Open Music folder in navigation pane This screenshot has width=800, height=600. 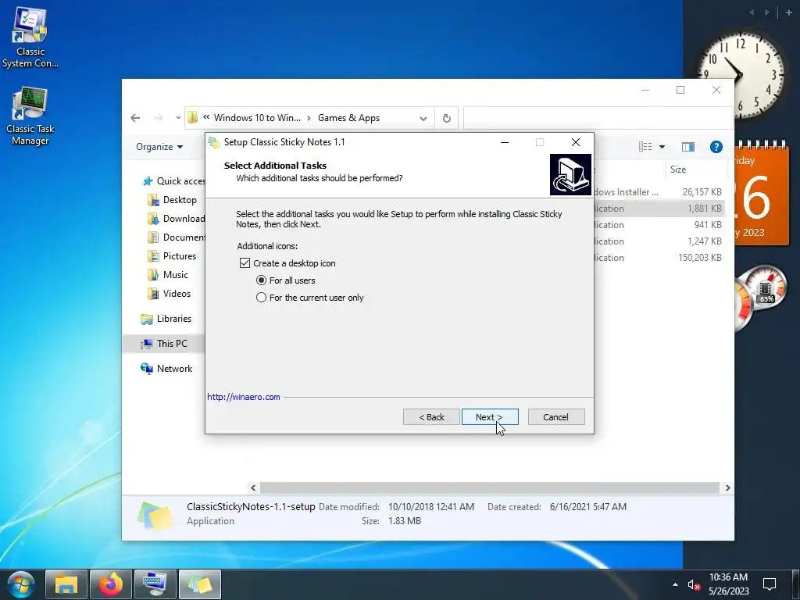coord(169,275)
